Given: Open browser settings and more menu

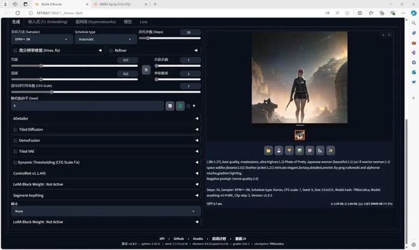Looking at the screenshot, I should click(403, 13).
